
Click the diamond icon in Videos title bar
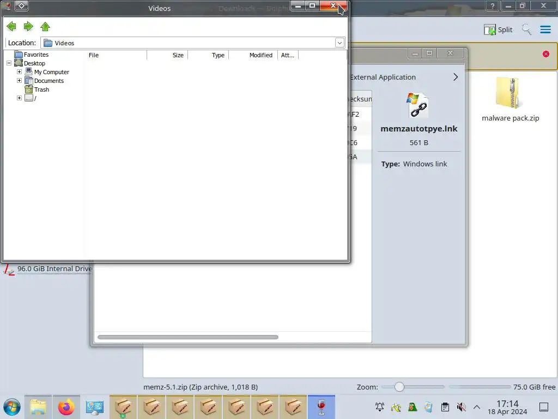point(21,5)
